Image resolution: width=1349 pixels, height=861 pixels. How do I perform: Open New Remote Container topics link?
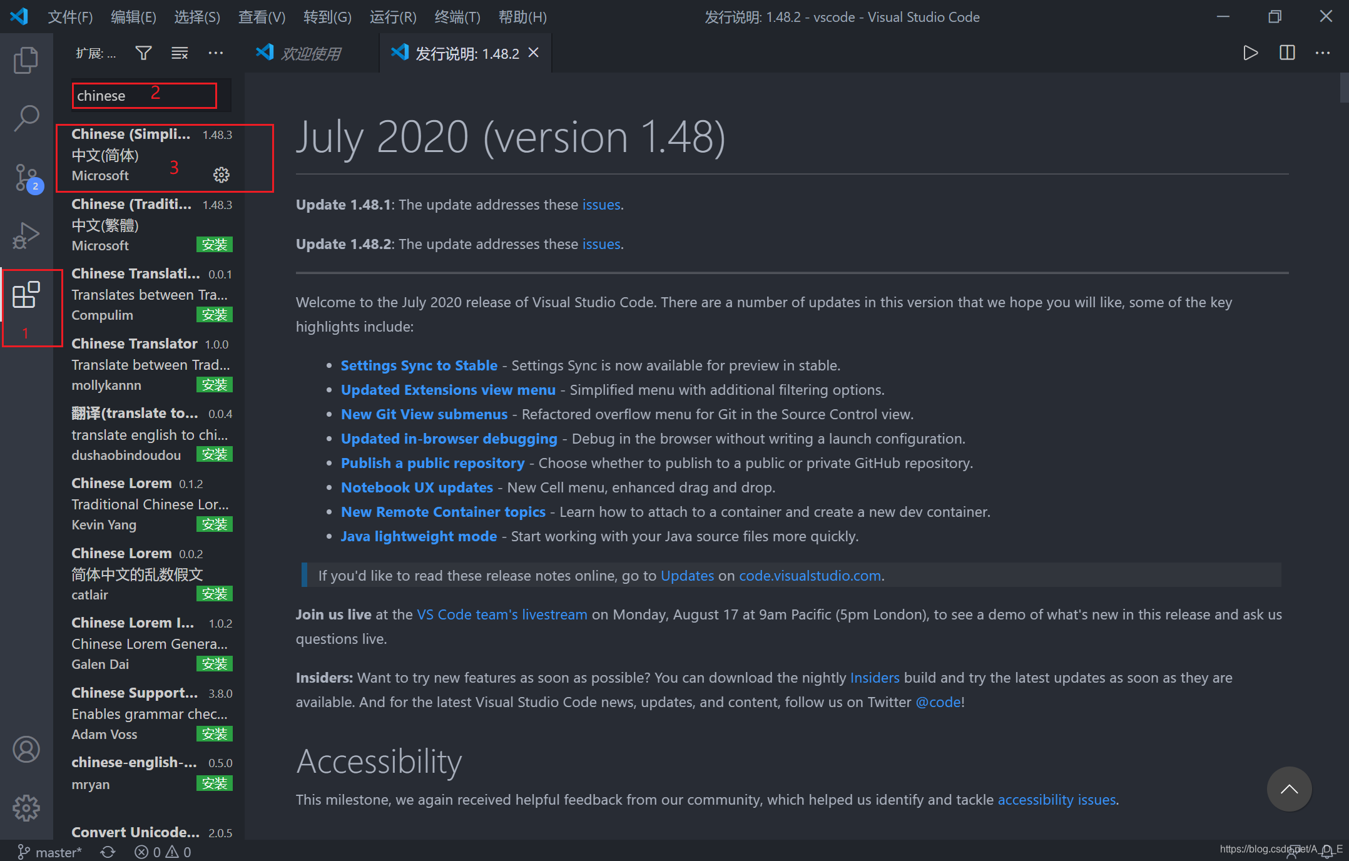coord(443,512)
